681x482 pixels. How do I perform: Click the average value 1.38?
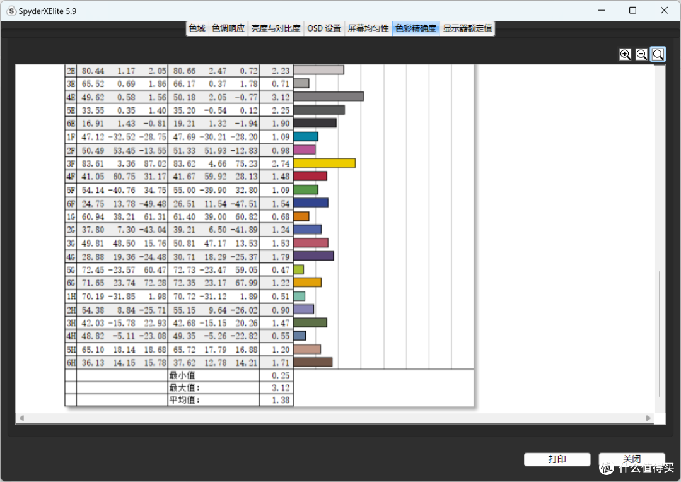(x=281, y=400)
